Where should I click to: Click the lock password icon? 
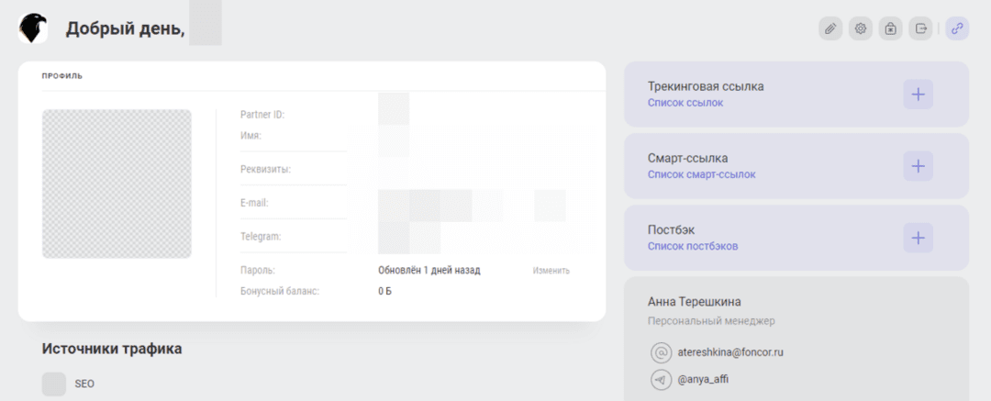click(890, 28)
